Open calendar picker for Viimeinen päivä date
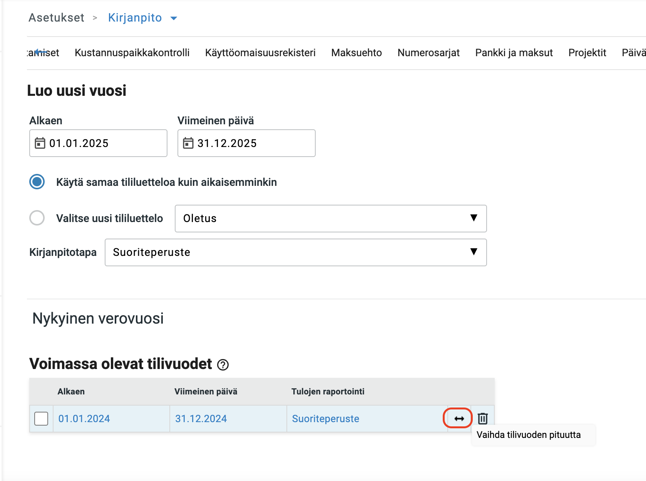 tap(188, 143)
